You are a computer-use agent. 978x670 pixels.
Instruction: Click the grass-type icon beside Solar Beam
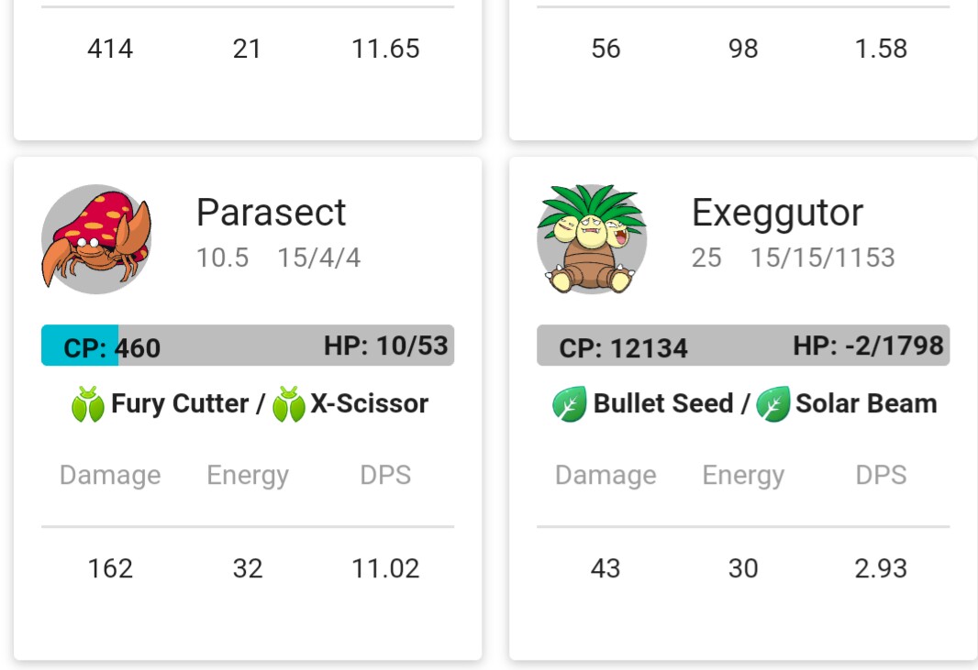click(x=773, y=404)
